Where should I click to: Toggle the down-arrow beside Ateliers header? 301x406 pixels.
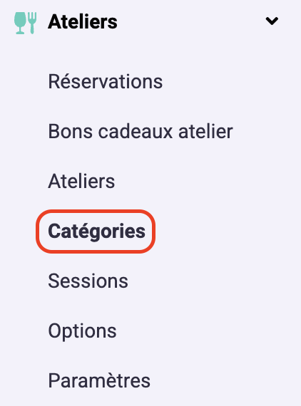272,21
